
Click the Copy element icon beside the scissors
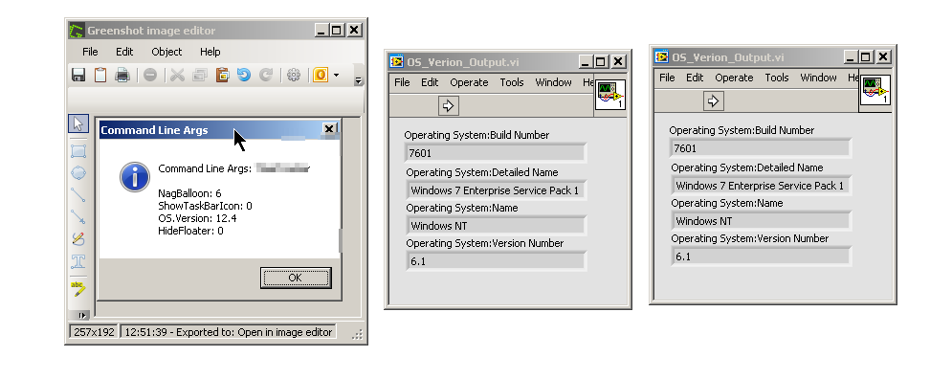pos(200,75)
